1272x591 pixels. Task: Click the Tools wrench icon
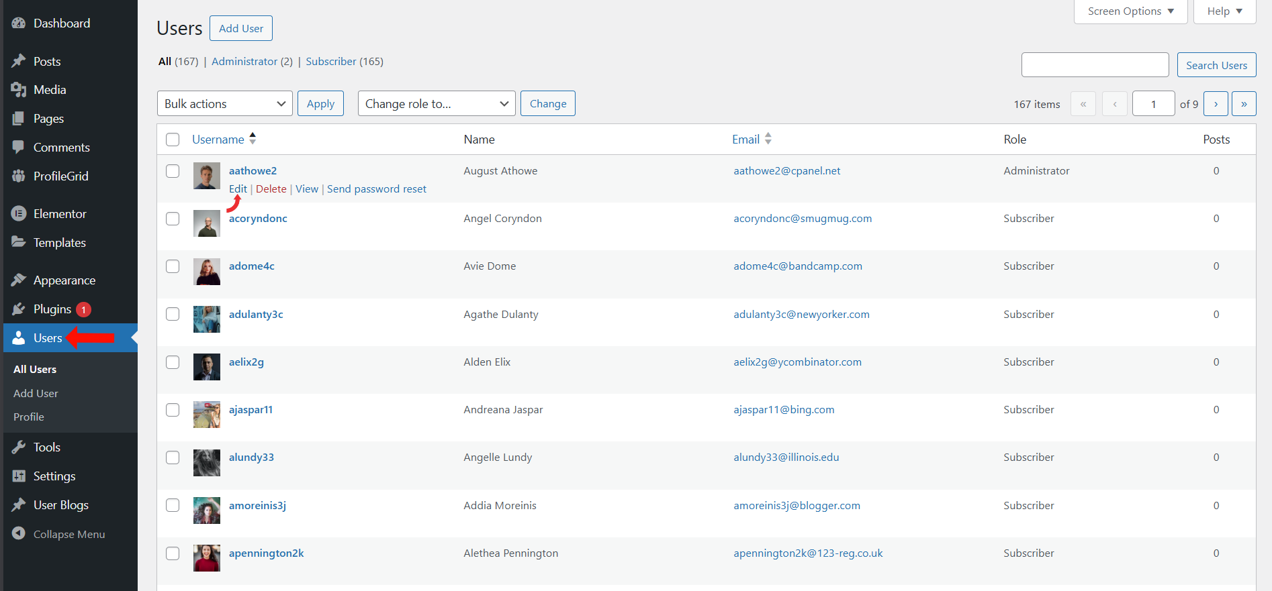pos(19,447)
